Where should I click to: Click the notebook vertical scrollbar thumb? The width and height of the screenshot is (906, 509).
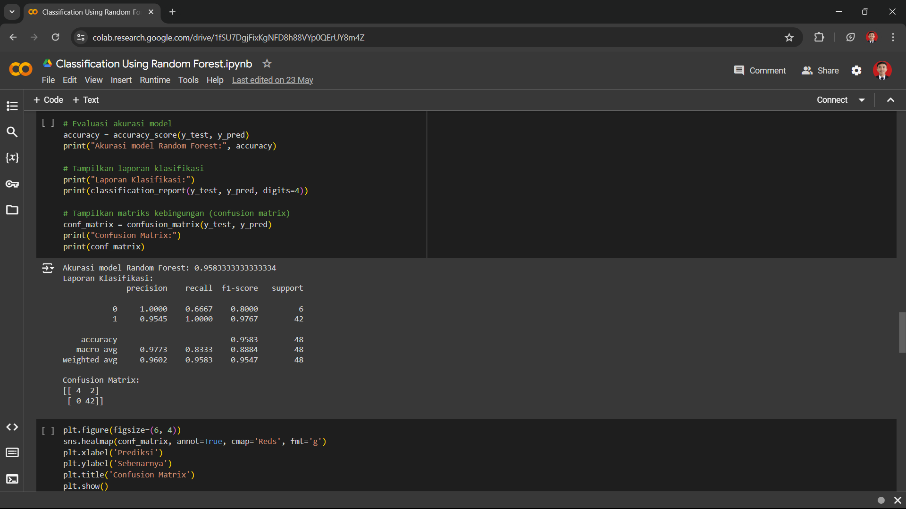pos(902,332)
